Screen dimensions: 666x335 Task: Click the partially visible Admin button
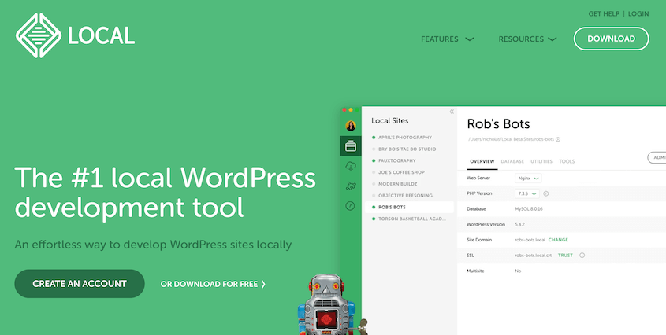click(x=657, y=157)
